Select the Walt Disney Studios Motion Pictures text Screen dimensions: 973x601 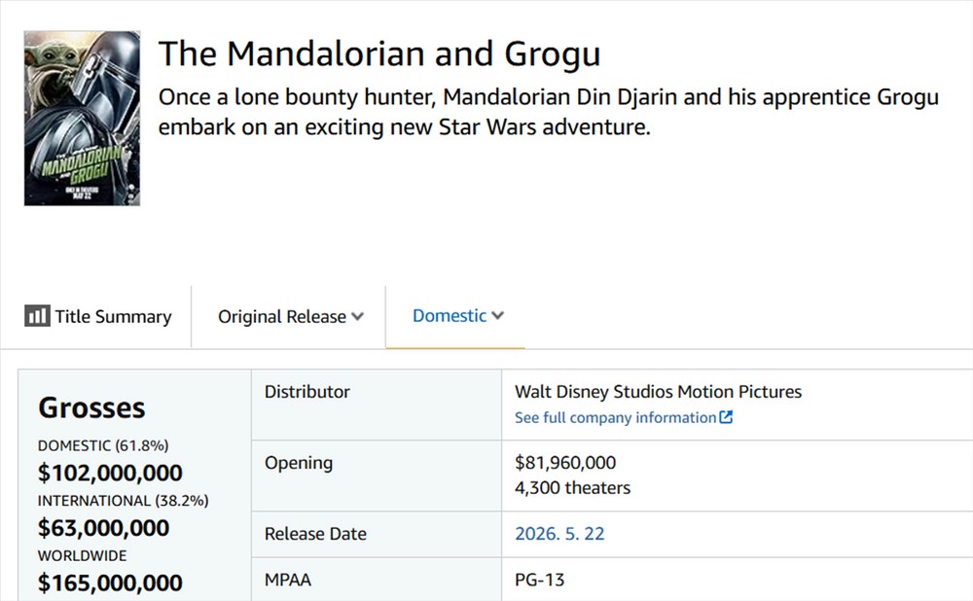click(658, 391)
